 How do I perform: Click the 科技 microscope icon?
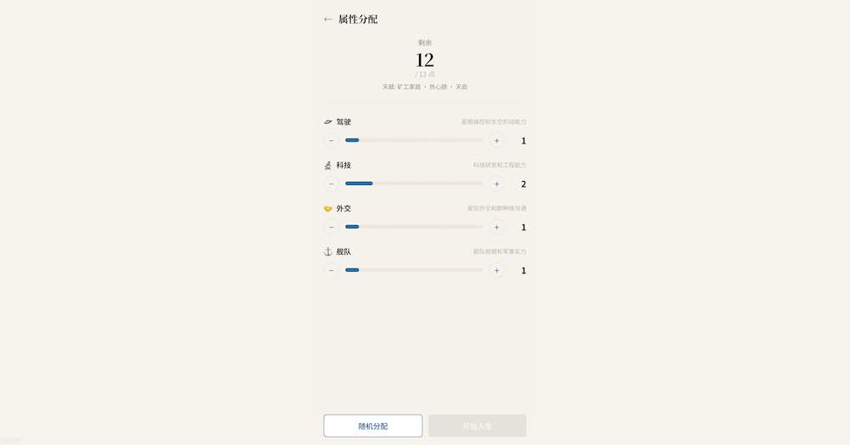coord(328,166)
